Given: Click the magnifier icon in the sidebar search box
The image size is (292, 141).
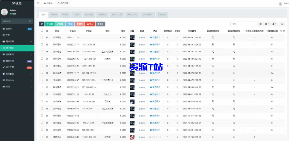Looking at the screenshot, I should point(30,21).
